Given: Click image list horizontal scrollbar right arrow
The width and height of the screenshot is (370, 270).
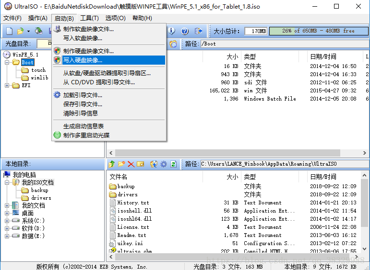Looking at the screenshot, I should click(365, 153).
